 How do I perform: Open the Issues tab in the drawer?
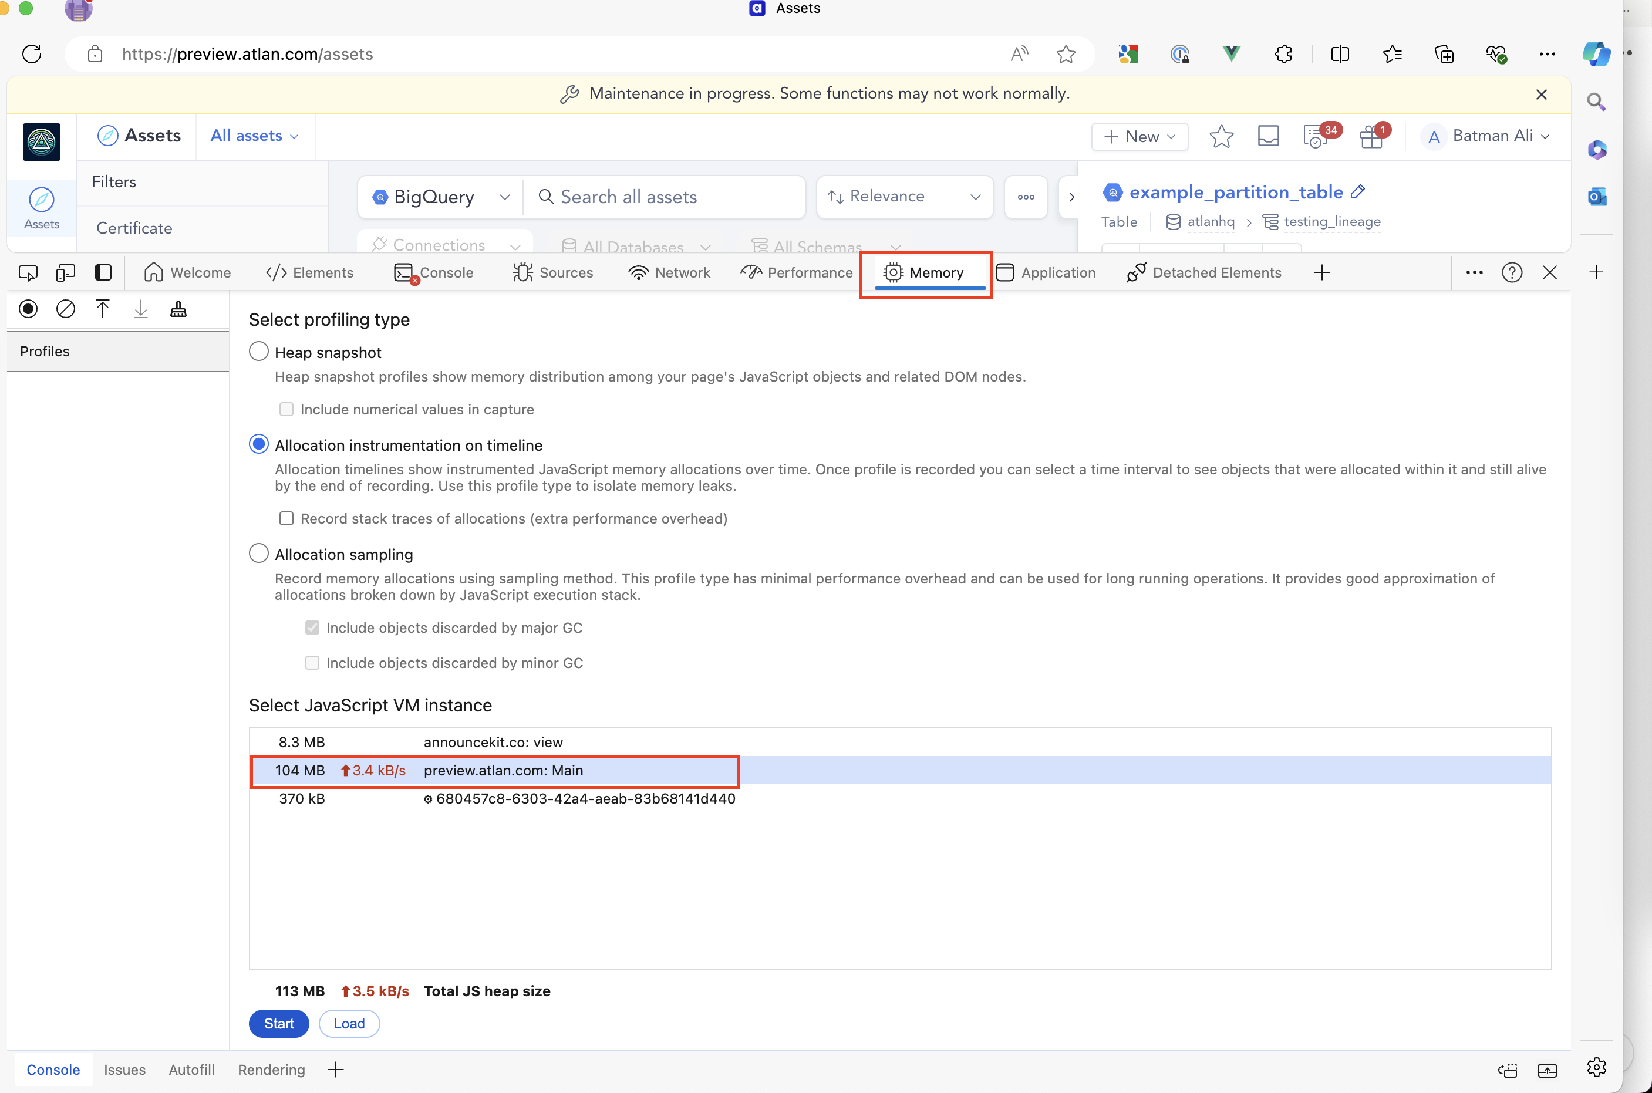pos(124,1068)
